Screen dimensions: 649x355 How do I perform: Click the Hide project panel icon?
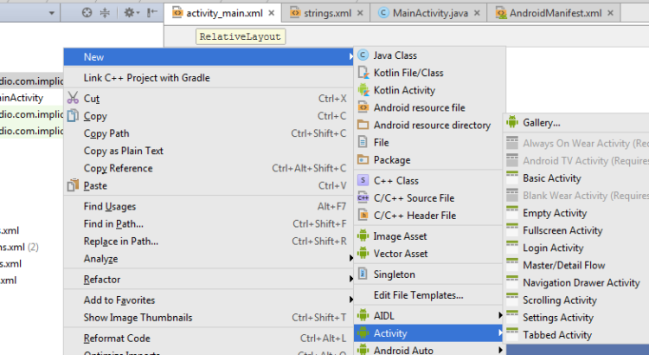152,13
